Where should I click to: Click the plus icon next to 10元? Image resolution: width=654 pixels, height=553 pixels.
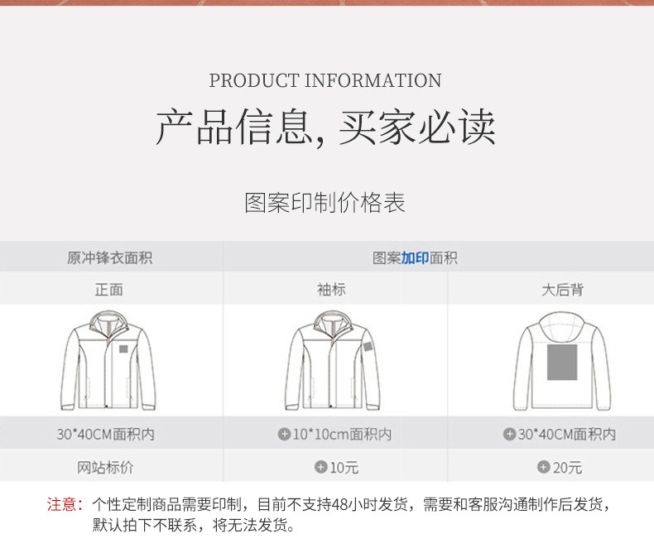coord(320,467)
